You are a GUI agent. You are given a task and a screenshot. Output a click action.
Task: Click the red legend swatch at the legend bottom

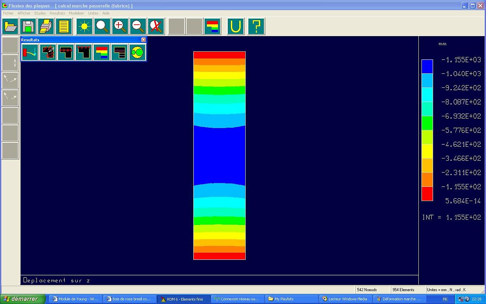[x=427, y=194]
